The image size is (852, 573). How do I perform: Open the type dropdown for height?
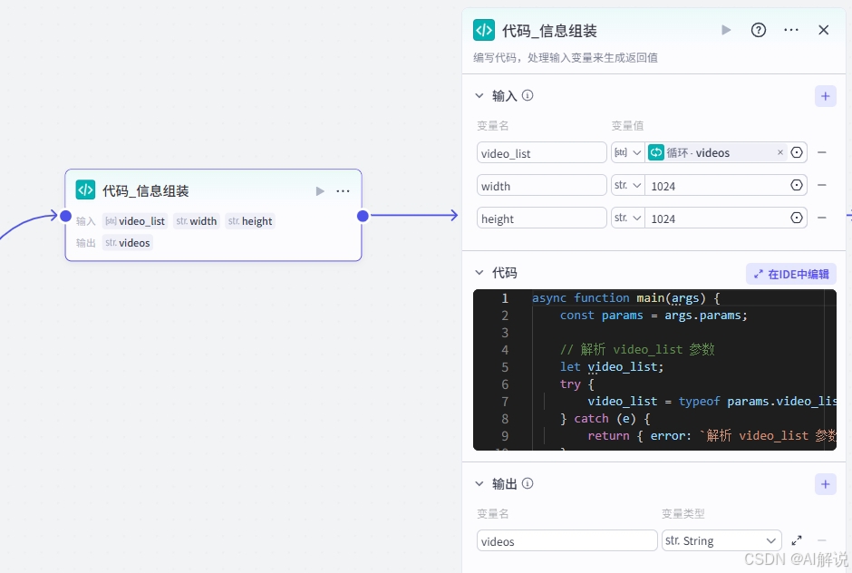tap(628, 218)
